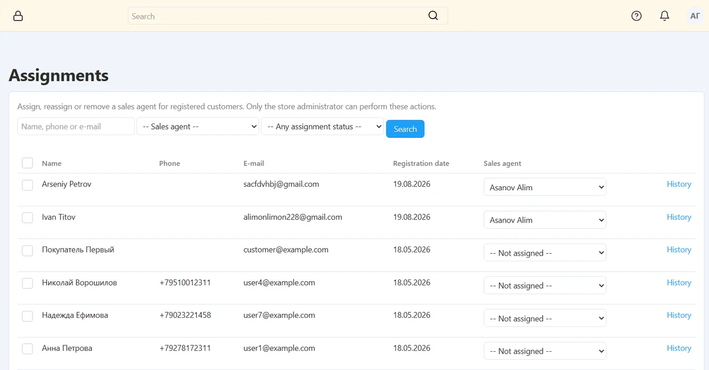Click email alimonlimon228@gmail.com

pos(293,217)
